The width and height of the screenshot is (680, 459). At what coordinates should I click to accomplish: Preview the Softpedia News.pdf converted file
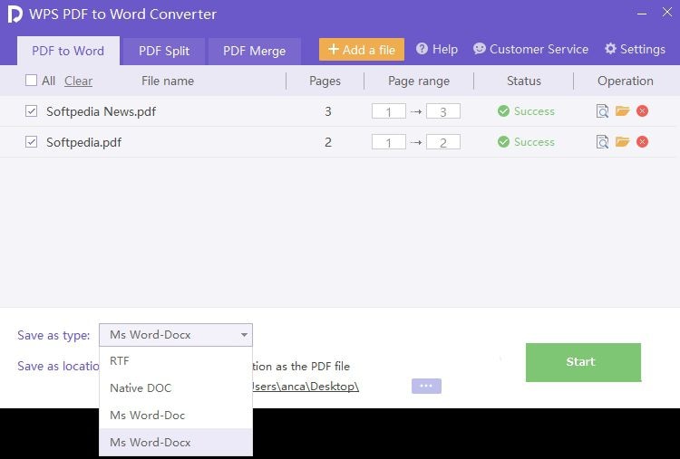[x=602, y=111]
